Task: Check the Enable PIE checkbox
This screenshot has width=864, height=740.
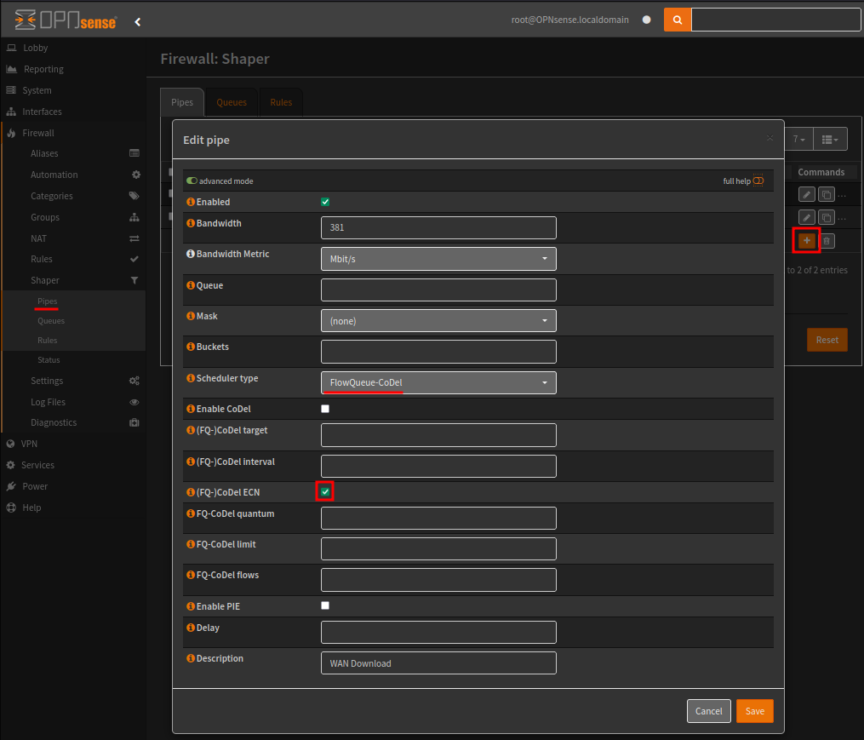Action: tap(325, 605)
